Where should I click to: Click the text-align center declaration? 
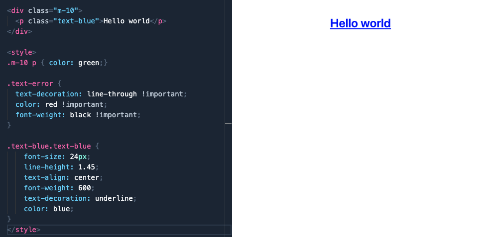pyautogui.click(x=63, y=177)
